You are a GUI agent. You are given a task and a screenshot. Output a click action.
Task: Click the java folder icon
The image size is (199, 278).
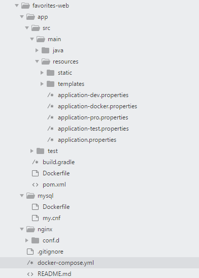[46, 50]
